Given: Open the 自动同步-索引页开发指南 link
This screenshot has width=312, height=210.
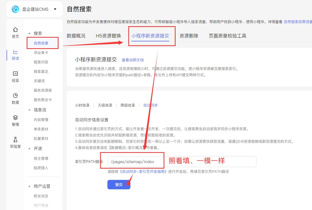Looking at the screenshot, I should (x=143, y=172).
